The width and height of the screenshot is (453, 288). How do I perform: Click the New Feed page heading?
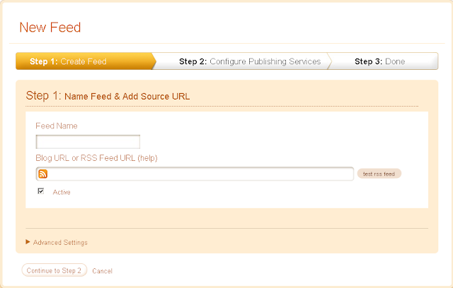(50, 28)
